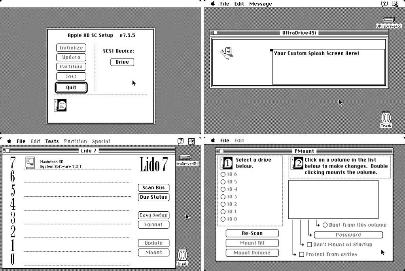Open the Apple menu above the Lido 7 window
This screenshot has height=271, width=405.
[x=9, y=141]
